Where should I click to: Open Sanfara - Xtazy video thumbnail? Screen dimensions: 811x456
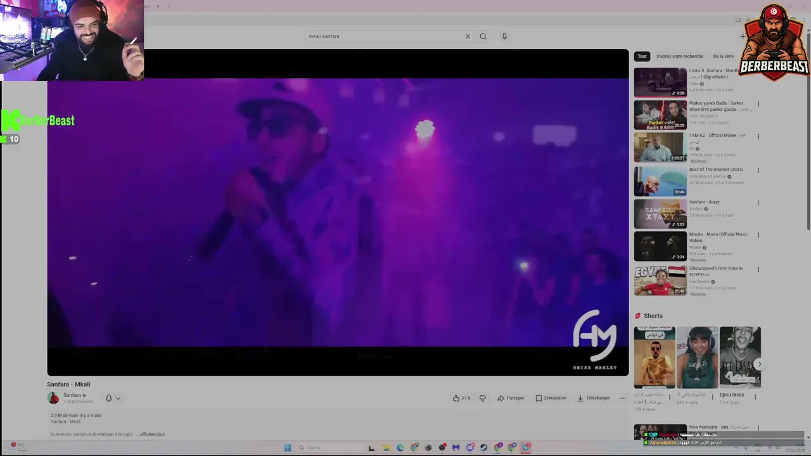click(x=660, y=214)
